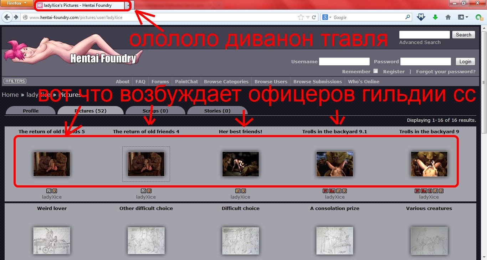Open the FAQ page

pyautogui.click(x=140, y=81)
